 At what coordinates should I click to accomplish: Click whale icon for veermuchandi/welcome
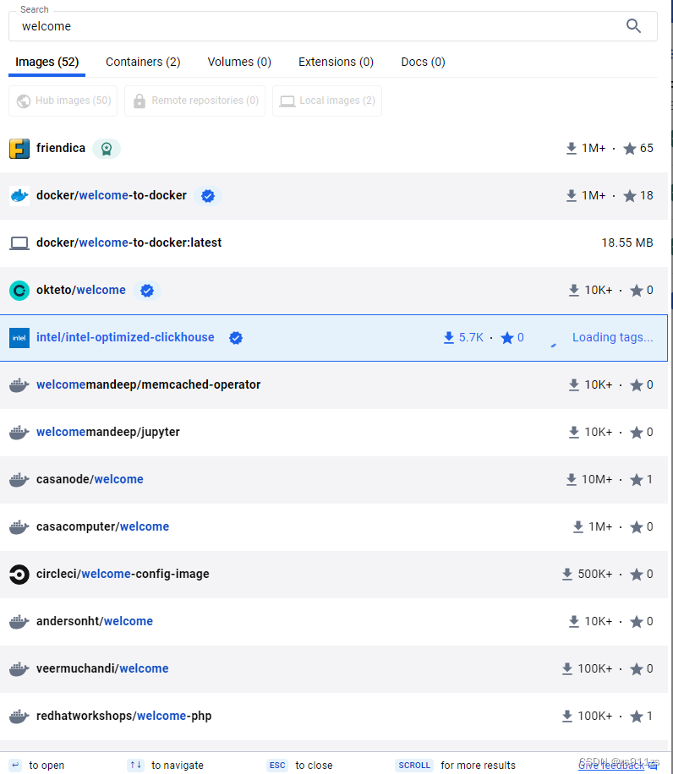tap(19, 669)
